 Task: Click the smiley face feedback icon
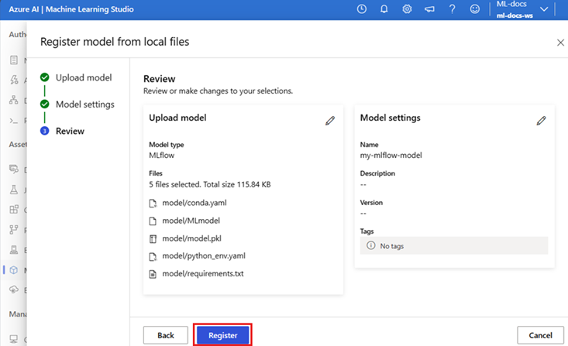point(474,9)
